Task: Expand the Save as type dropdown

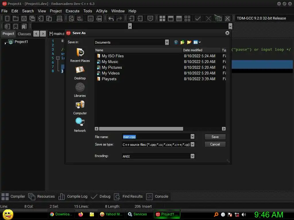Action: pos(193,144)
